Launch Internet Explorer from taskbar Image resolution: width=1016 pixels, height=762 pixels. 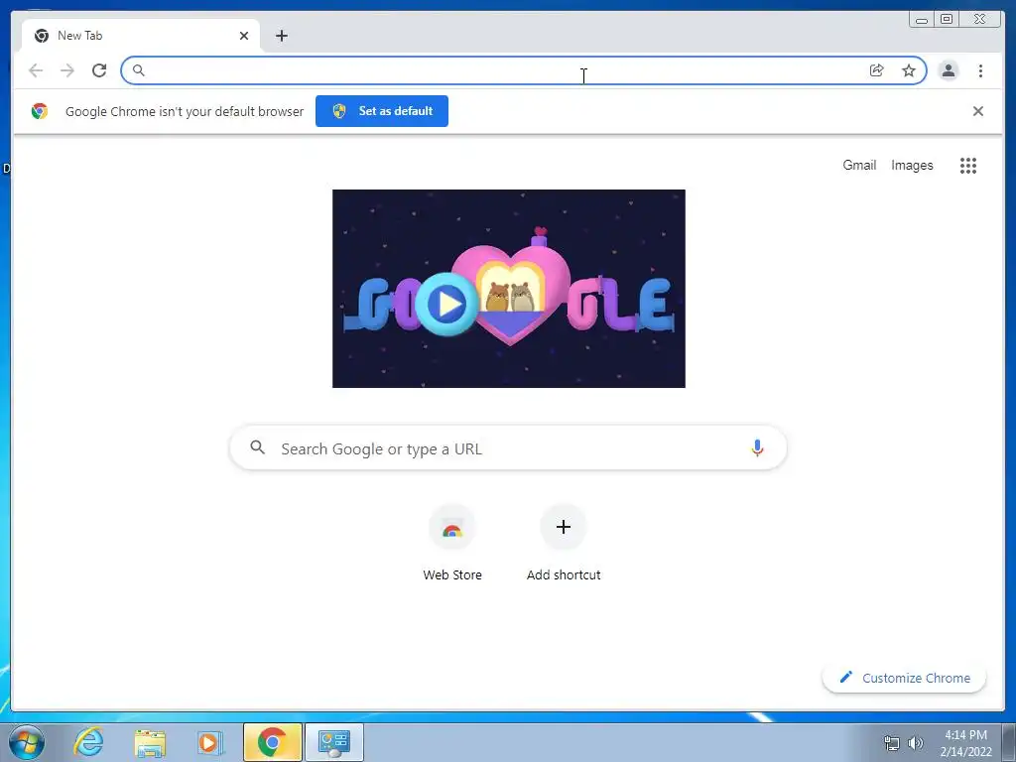tap(88, 742)
